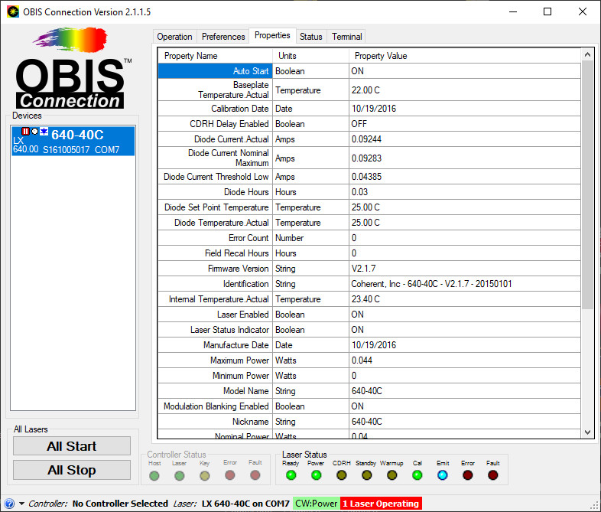The width and height of the screenshot is (601, 512).
Task: Click the Ready laser status LED
Action: point(291,475)
